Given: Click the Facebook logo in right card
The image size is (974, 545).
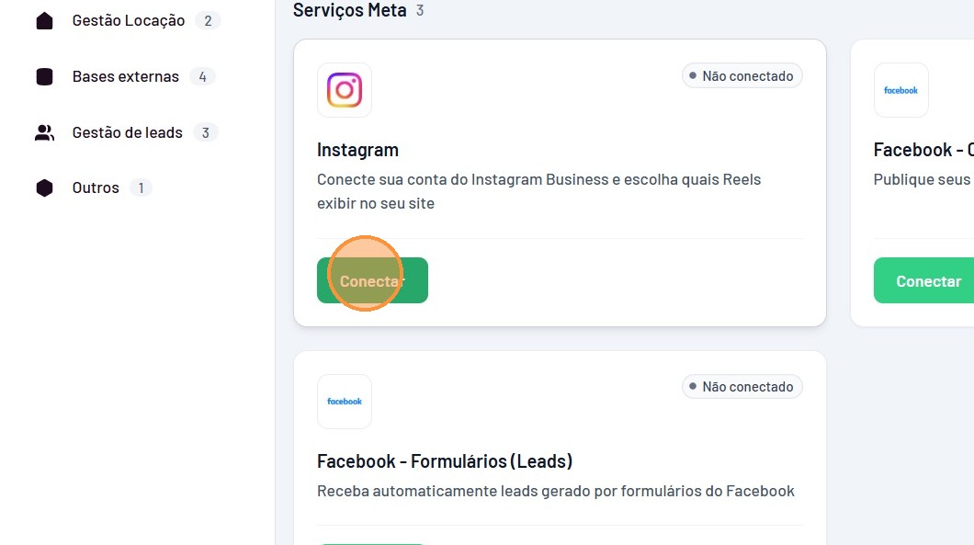Looking at the screenshot, I should coord(900,90).
